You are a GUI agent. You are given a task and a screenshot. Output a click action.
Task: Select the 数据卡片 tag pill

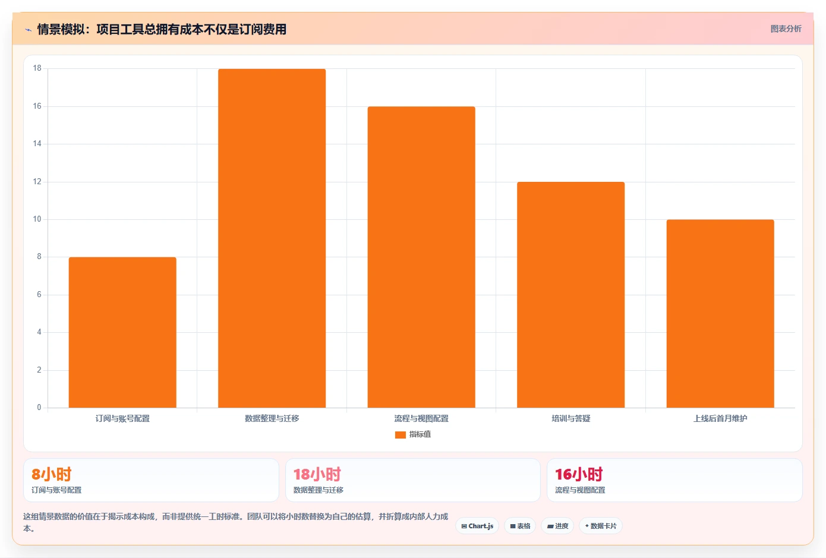pyautogui.click(x=601, y=526)
